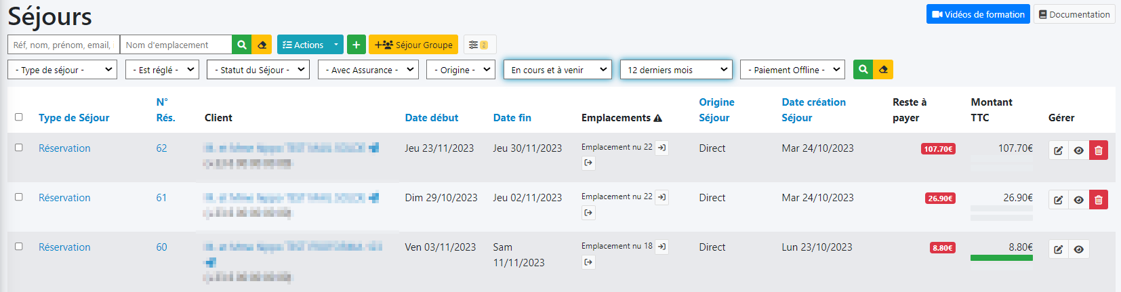Open the Type de séjour dropdown
This screenshot has height=292, width=1121.
coord(62,70)
